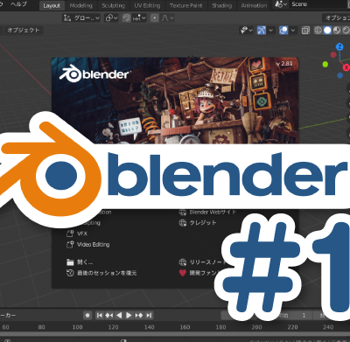
Task: Click 最後のセッションを復元 recover session
Action: pos(107,273)
